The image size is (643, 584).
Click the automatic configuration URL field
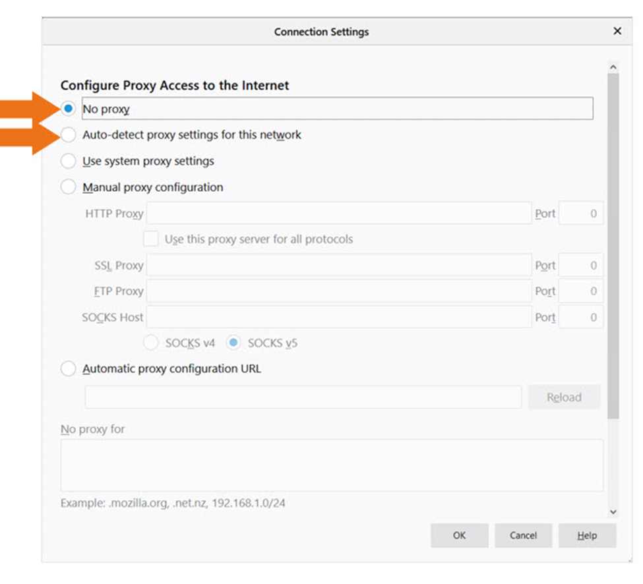click(x=302, y=397)
